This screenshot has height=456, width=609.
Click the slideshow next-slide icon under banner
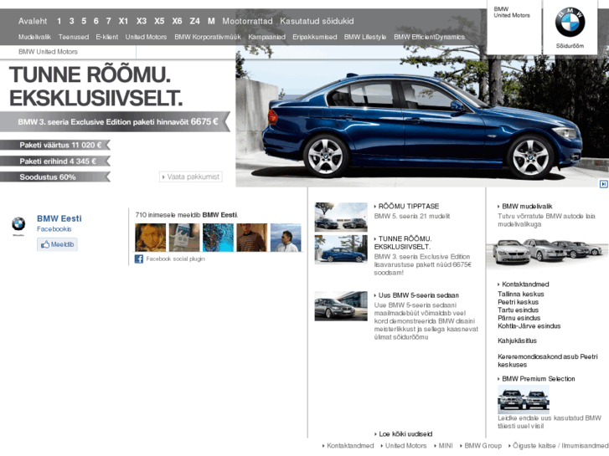(603, 184)
